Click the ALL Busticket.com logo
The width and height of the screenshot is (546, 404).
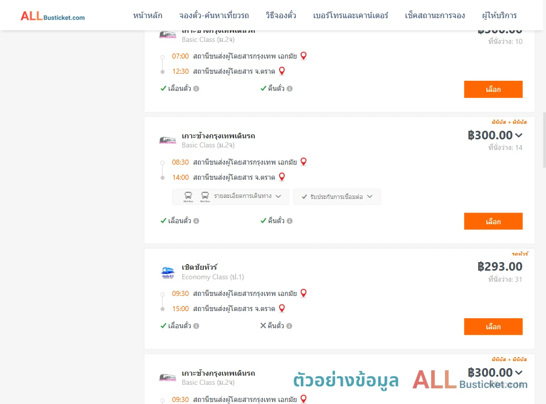(x=53, y=16)
